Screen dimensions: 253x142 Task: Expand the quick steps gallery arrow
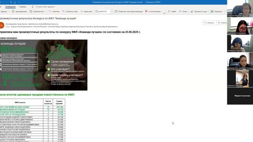[x=111, y=11]
